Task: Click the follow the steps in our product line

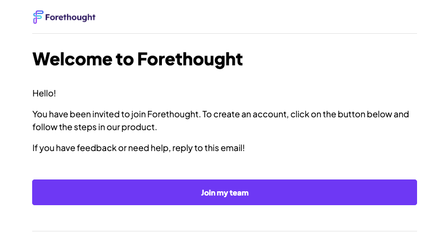Action: 94,127
